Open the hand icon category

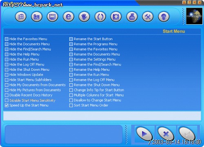coord(84,17)
